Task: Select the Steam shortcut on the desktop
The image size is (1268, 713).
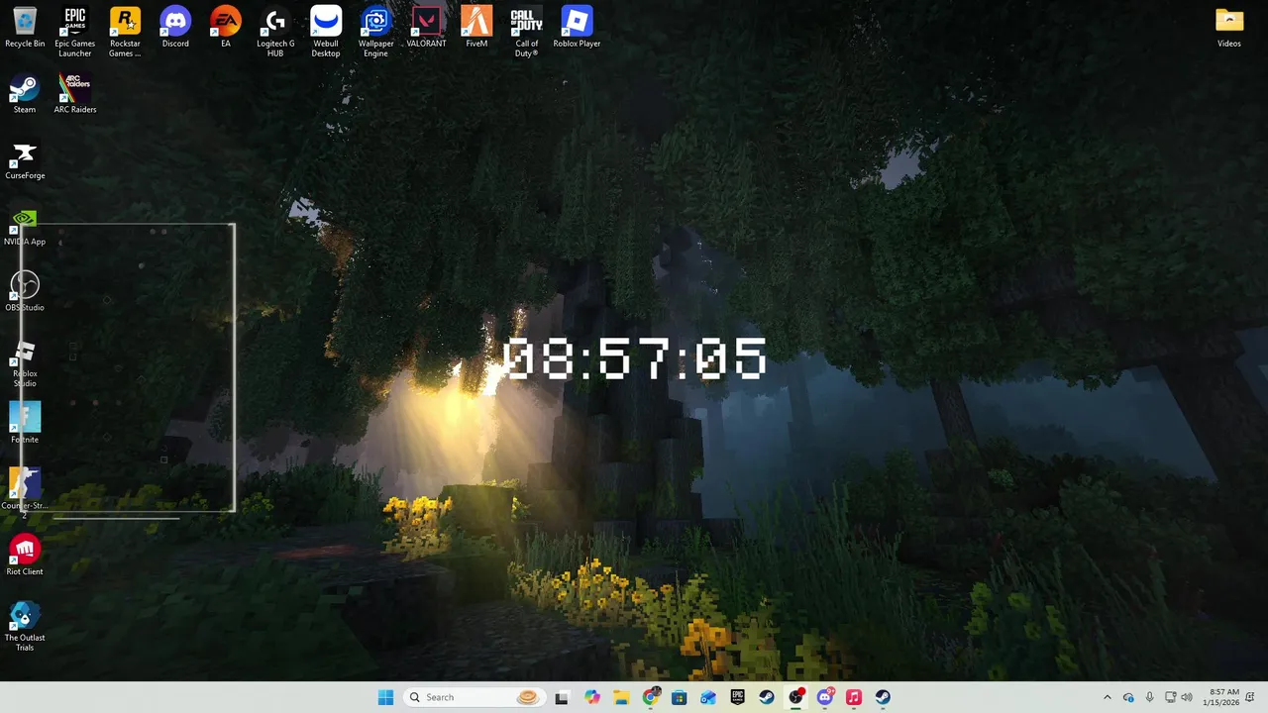Action: pos(25,94)
